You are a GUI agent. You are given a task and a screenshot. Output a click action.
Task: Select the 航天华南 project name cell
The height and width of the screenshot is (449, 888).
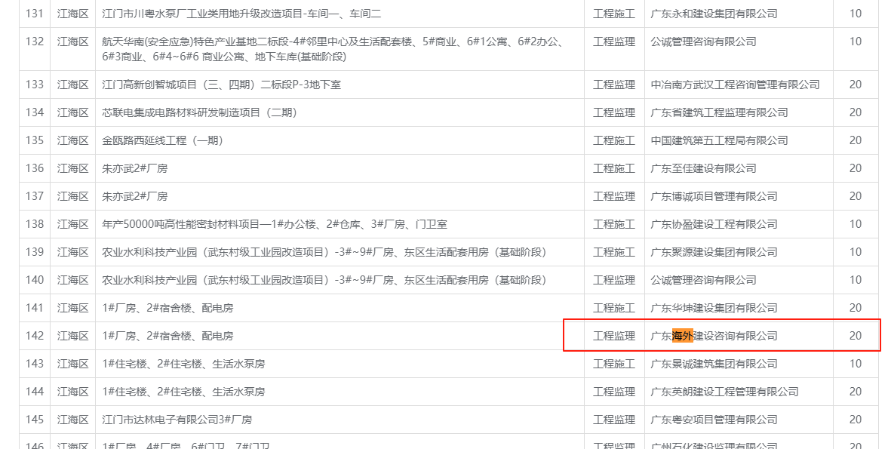(x=332, y=49)
